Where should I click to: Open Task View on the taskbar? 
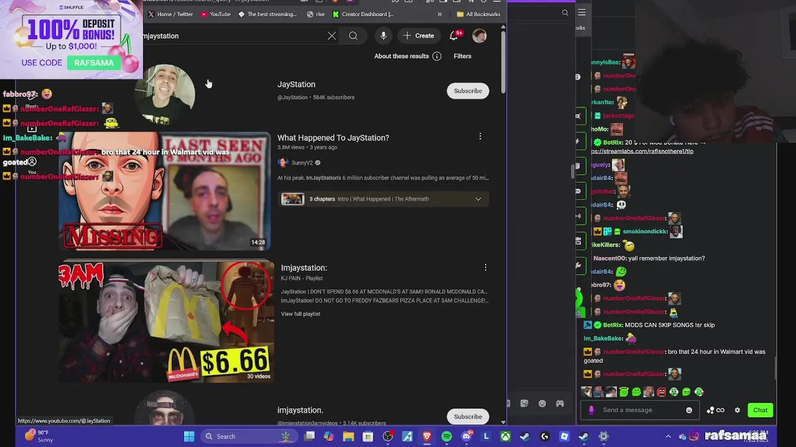click(310, 436)
